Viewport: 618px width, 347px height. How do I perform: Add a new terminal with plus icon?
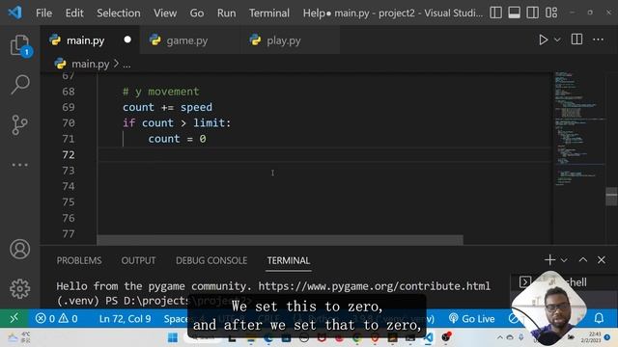tap(549, 260)
